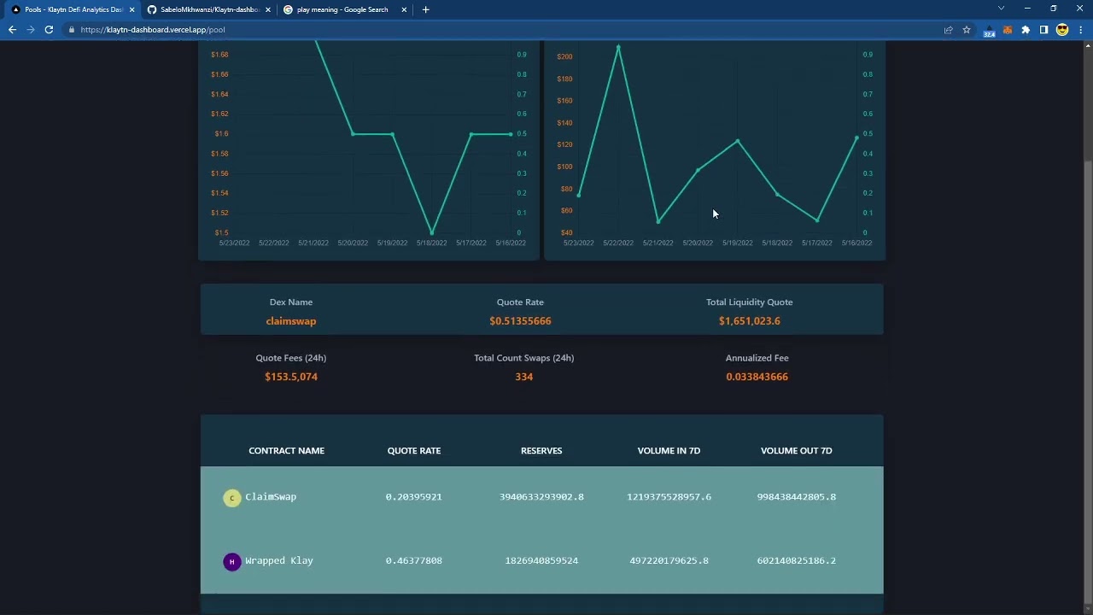Click the CONTRACT NAME column header
Screen dimensions: 1093x615
286,450
